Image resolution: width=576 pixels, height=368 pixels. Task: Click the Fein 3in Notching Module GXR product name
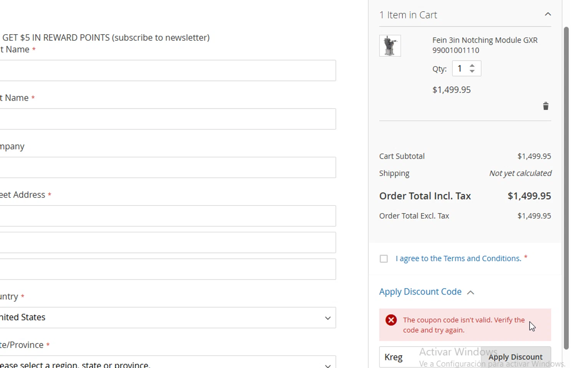[x=485, y=45]
